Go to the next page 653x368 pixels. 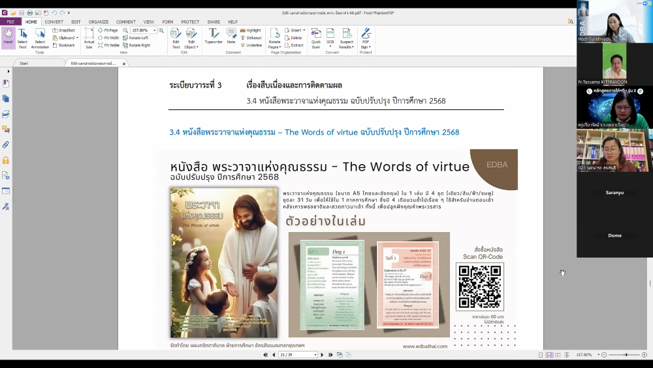(322, 355)
